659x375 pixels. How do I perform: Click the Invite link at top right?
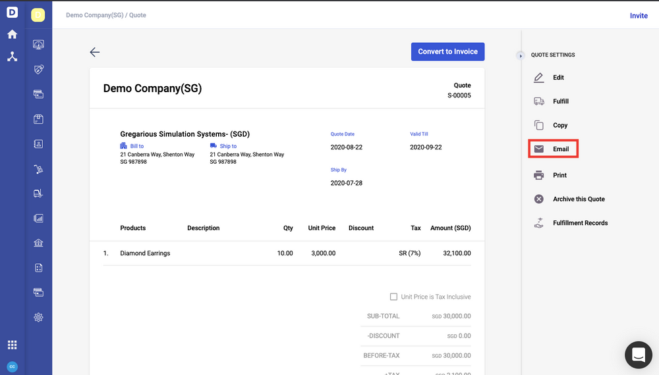pyautogui.click(x=639, y=15)
